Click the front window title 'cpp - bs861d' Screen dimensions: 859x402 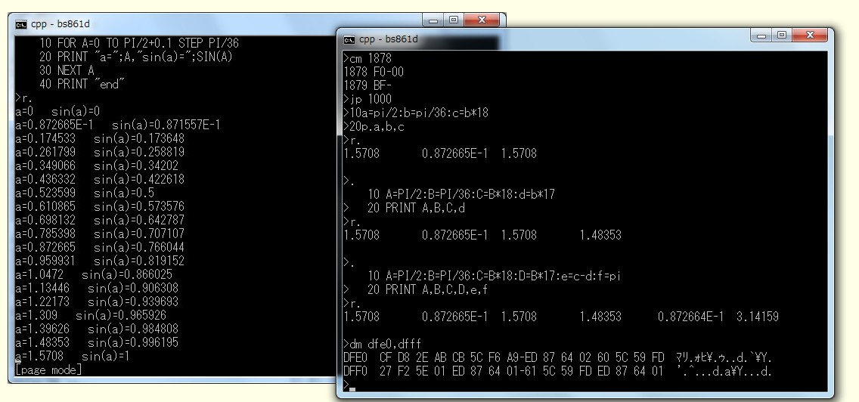(389, 39)
